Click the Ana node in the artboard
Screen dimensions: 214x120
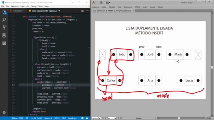[x=150, y=81]
